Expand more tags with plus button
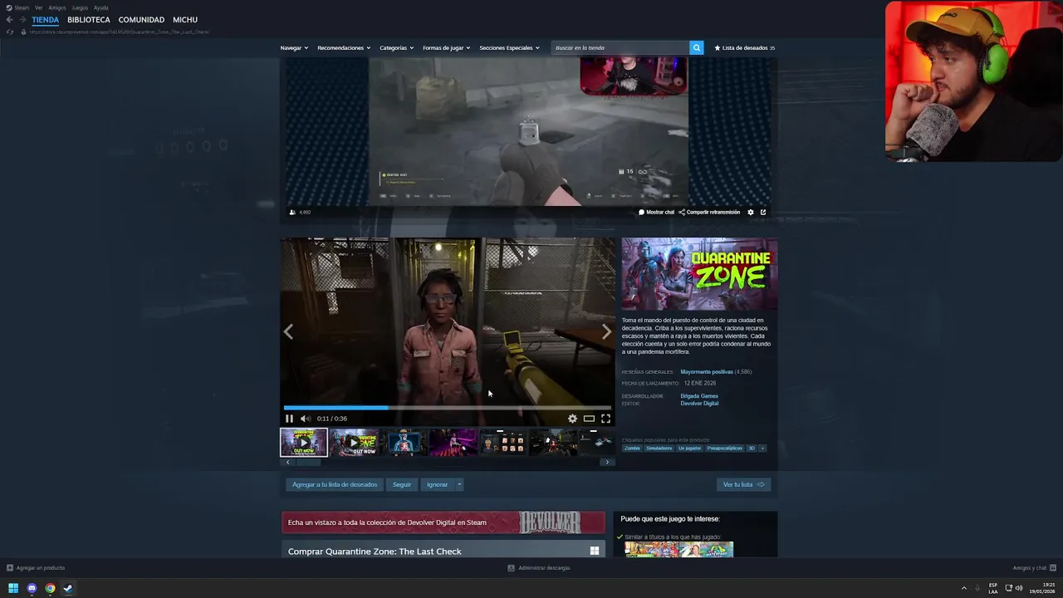 coord(762,448)
